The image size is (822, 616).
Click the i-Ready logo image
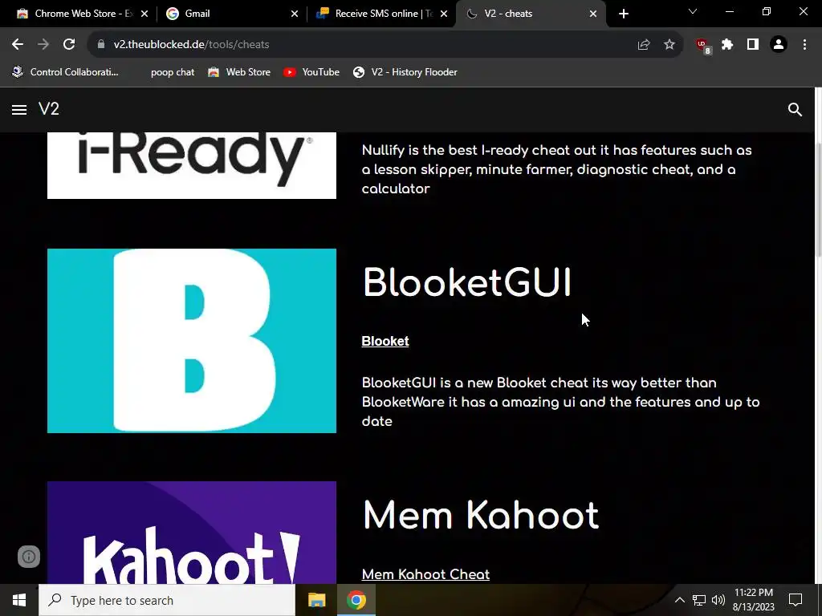[x=192, y=165]
